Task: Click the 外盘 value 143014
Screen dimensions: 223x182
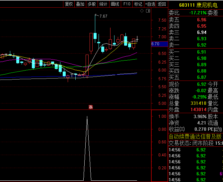Action: [x=198, y=109]
